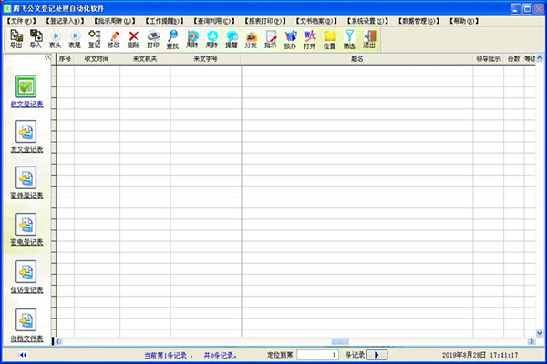The height and width of the screenshot is (364, 547).
Task: Open the 【查询利用】 menu
Action: 214,21
